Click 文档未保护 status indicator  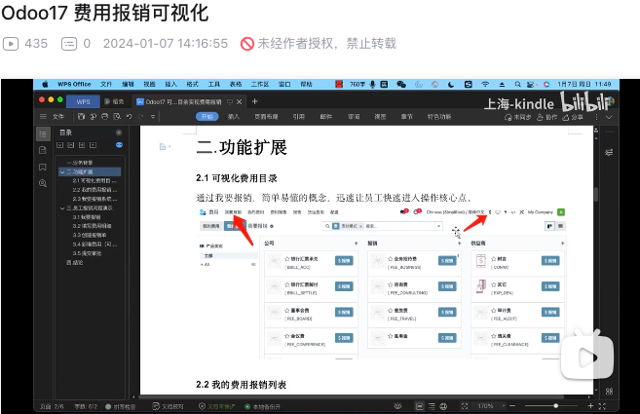[x=216, y=406]
